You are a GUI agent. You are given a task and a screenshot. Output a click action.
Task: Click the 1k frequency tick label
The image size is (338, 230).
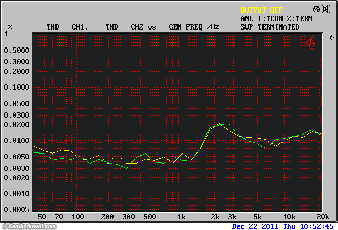[x=181, y=217]
